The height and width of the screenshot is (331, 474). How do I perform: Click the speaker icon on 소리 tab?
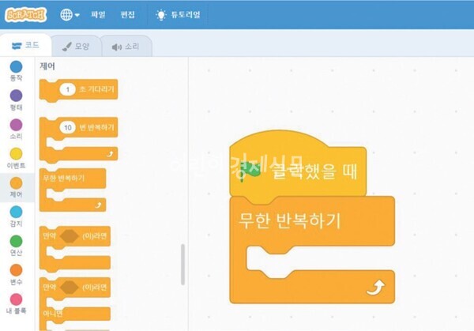click(x=117, y=47)
